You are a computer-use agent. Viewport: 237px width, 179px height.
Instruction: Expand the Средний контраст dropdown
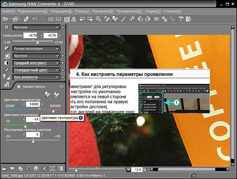point(36,63)
